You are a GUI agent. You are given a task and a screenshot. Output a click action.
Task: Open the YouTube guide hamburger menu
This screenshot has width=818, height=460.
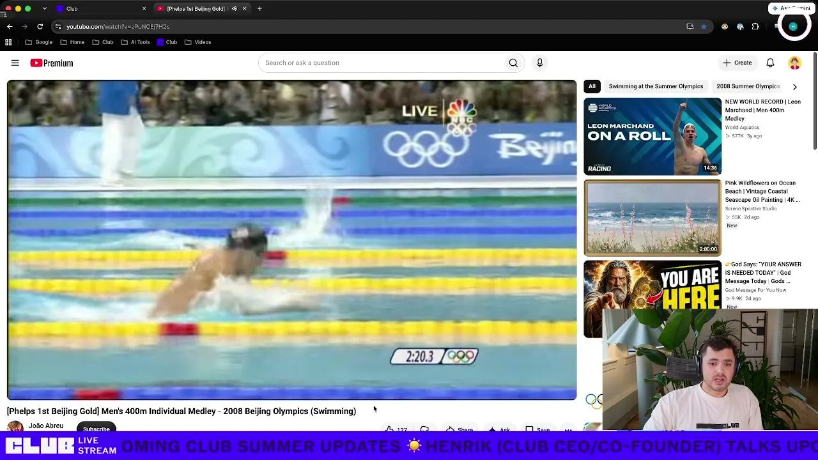click(15, 63)
